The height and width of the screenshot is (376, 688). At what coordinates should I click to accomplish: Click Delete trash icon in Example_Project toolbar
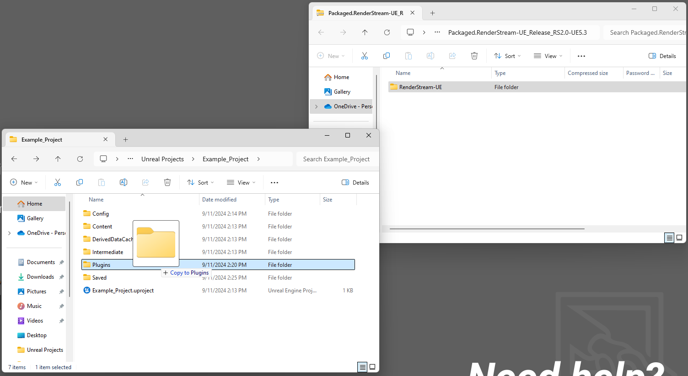tap(167, 182)
